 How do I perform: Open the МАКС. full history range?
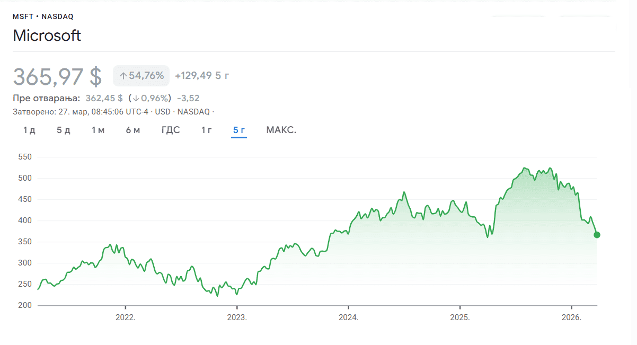(x=281, y=130)
